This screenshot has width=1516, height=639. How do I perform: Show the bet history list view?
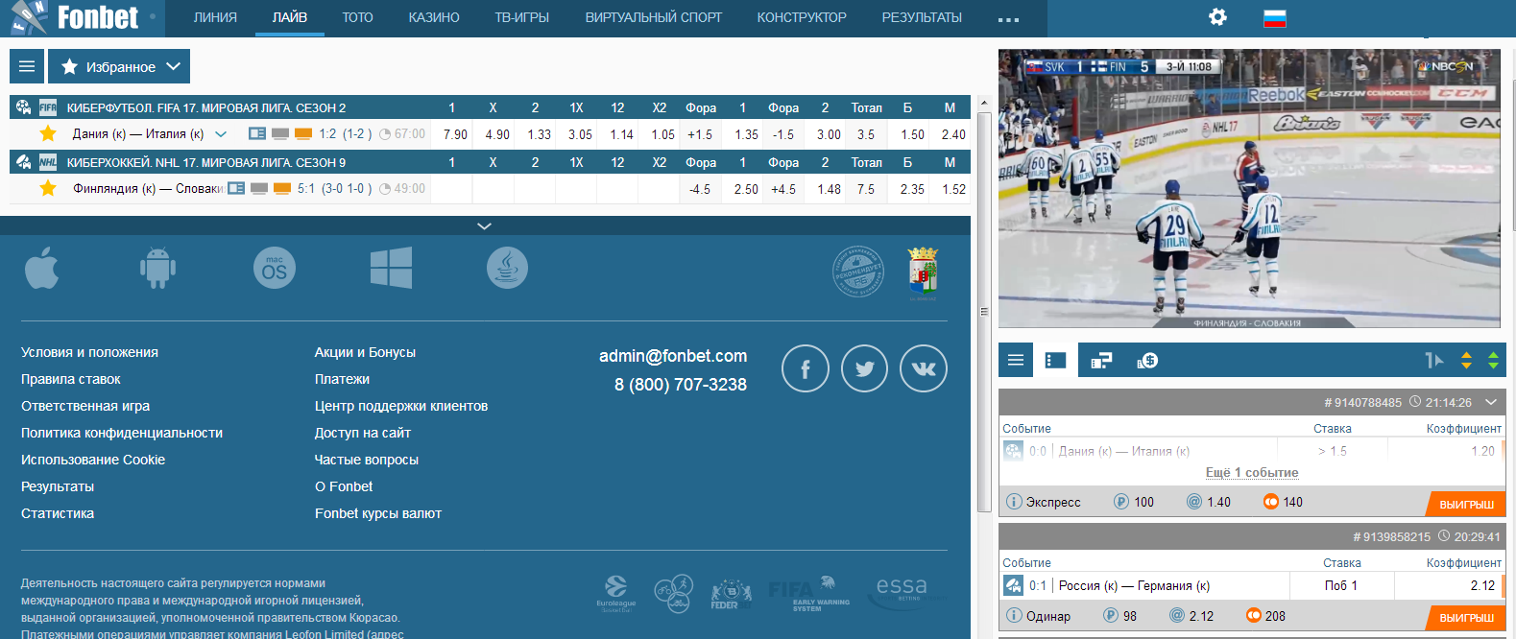pyautogui.click(x=1056, y=360)
